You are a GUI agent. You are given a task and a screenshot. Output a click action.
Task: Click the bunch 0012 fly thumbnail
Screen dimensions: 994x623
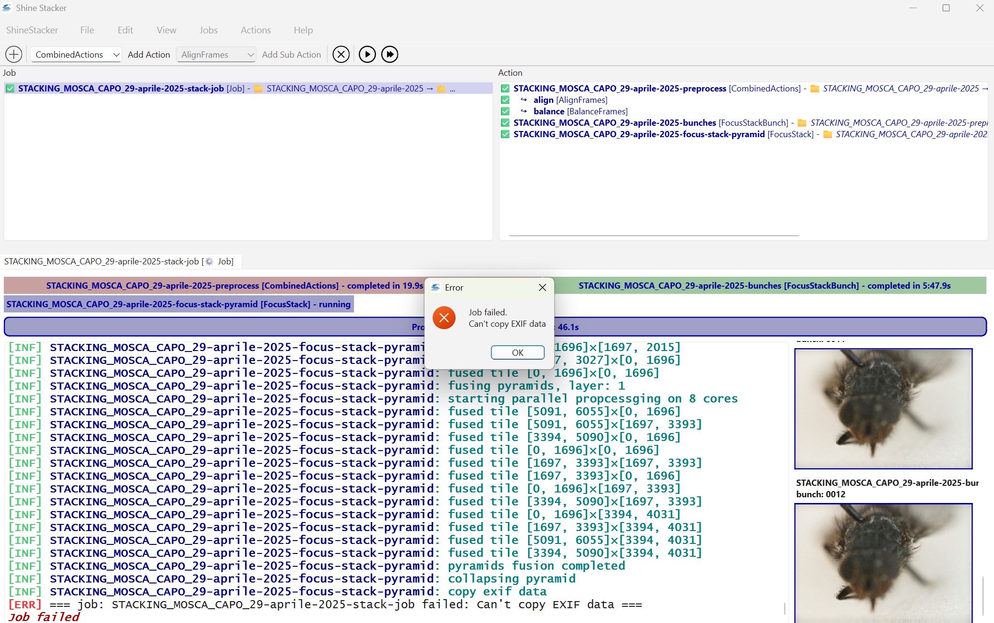(x=883, y=562)
